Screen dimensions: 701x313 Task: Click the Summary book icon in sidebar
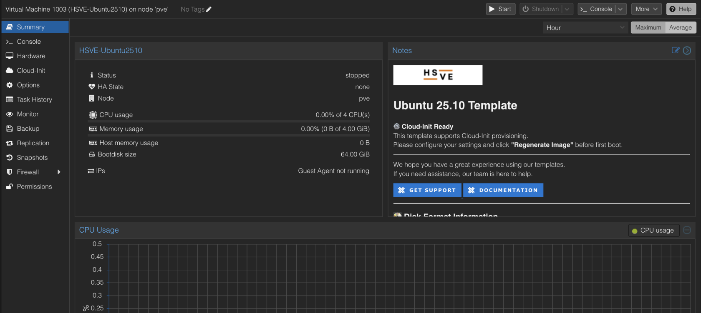pyautogui.click(x=10, y=27)
